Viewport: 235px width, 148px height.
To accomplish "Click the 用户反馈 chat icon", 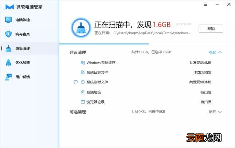I will 8,77.
